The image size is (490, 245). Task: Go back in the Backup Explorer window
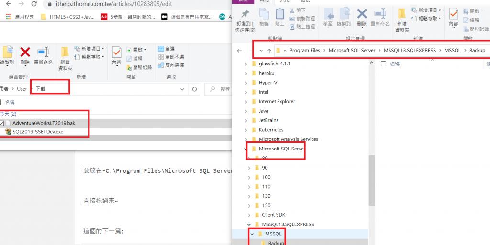pos(240,51)
